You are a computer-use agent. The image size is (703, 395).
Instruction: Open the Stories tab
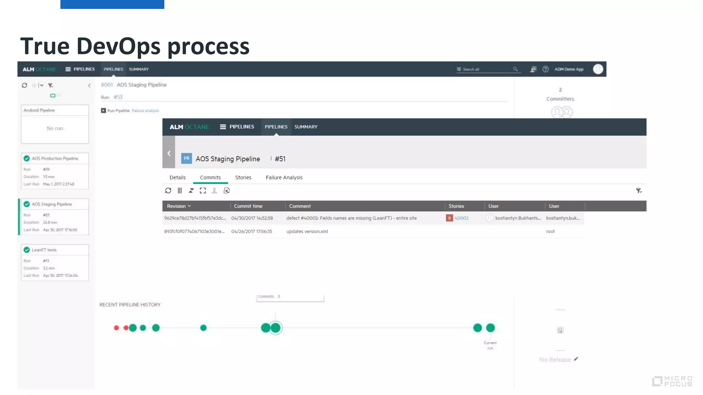click(x=243, y=178)
